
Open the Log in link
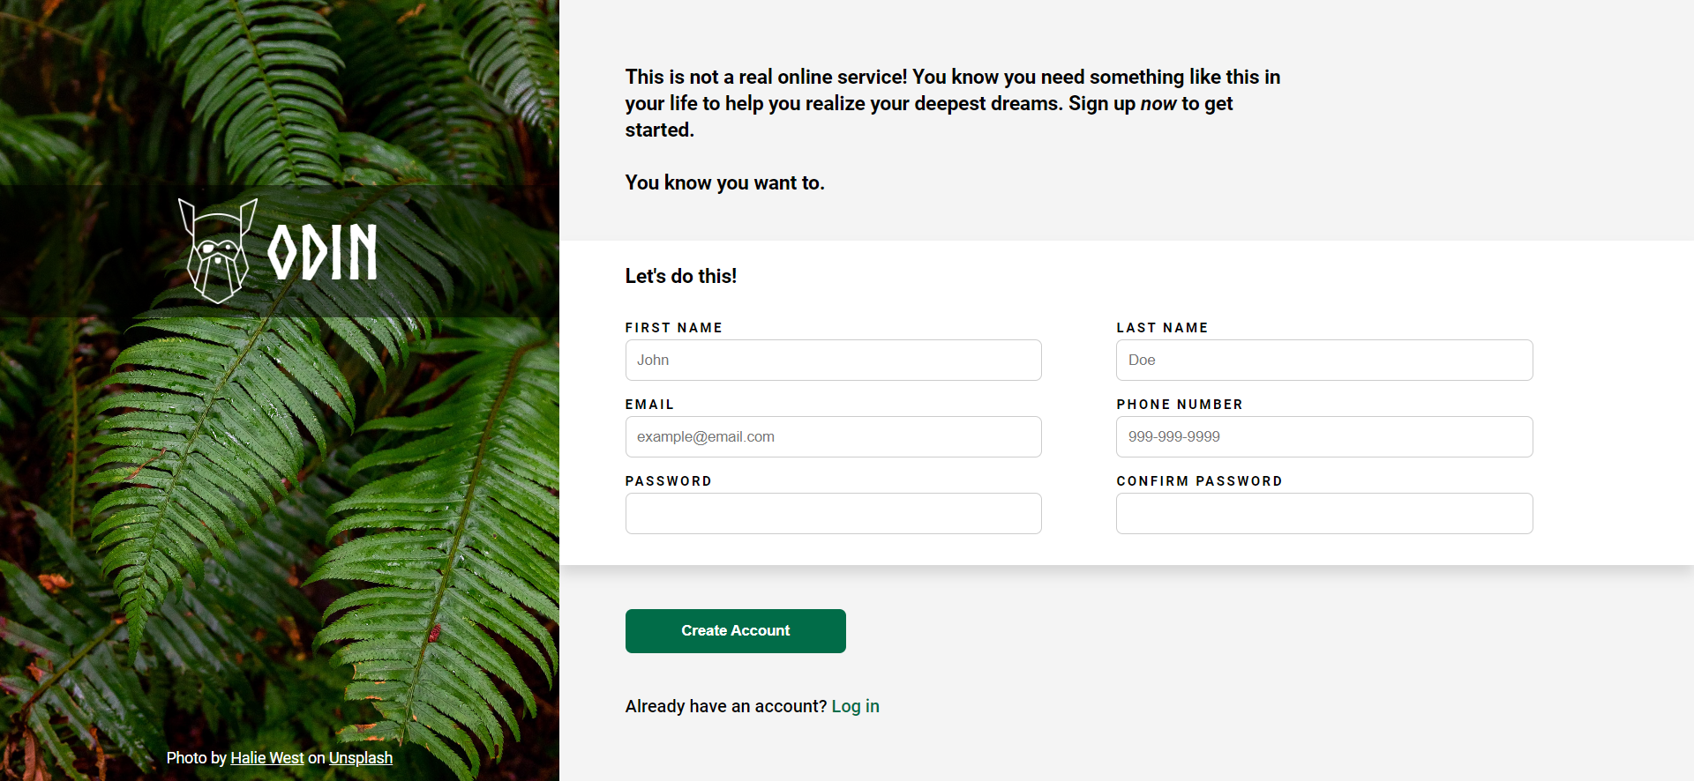tap(855, 706)
